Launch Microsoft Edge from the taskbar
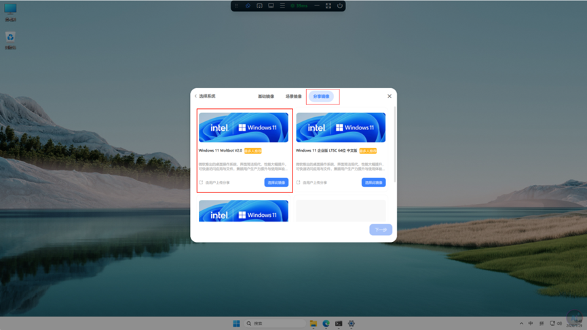 pos(326,323)
